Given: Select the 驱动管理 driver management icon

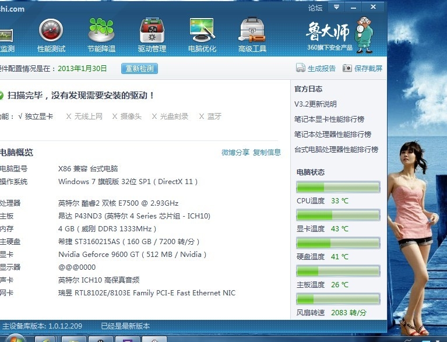Looking at the screenshot, I should 152,30.
